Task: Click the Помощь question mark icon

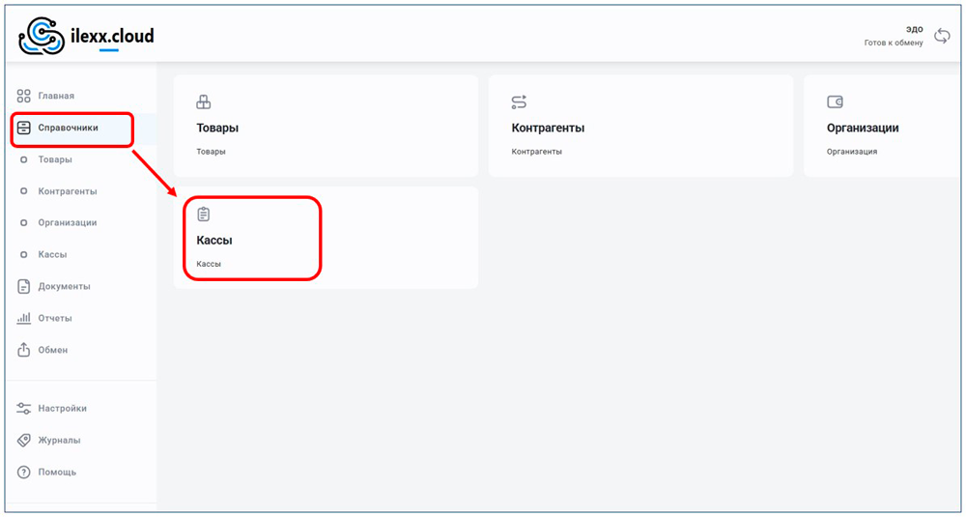Action: (24, 473)
